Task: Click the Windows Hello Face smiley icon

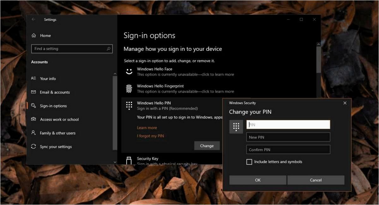Action: click(129, 72)
